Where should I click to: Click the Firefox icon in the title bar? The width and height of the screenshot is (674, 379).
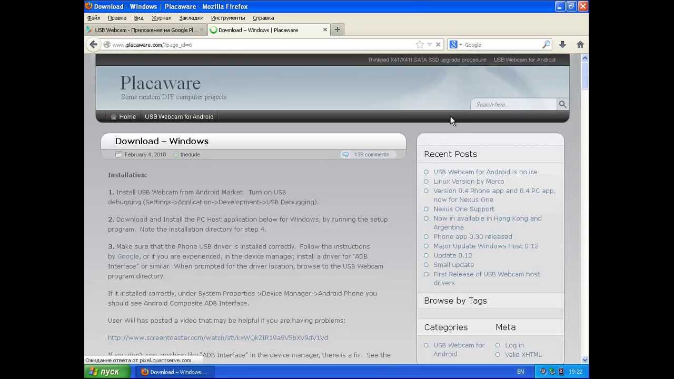point(89,6)
